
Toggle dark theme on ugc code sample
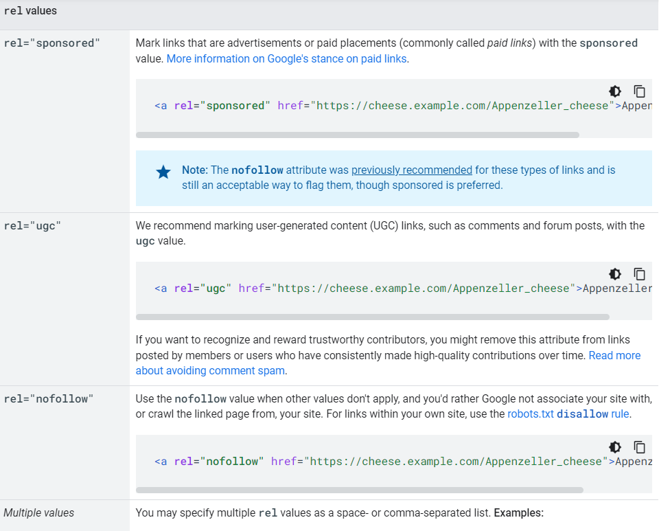tap(615, 274)
